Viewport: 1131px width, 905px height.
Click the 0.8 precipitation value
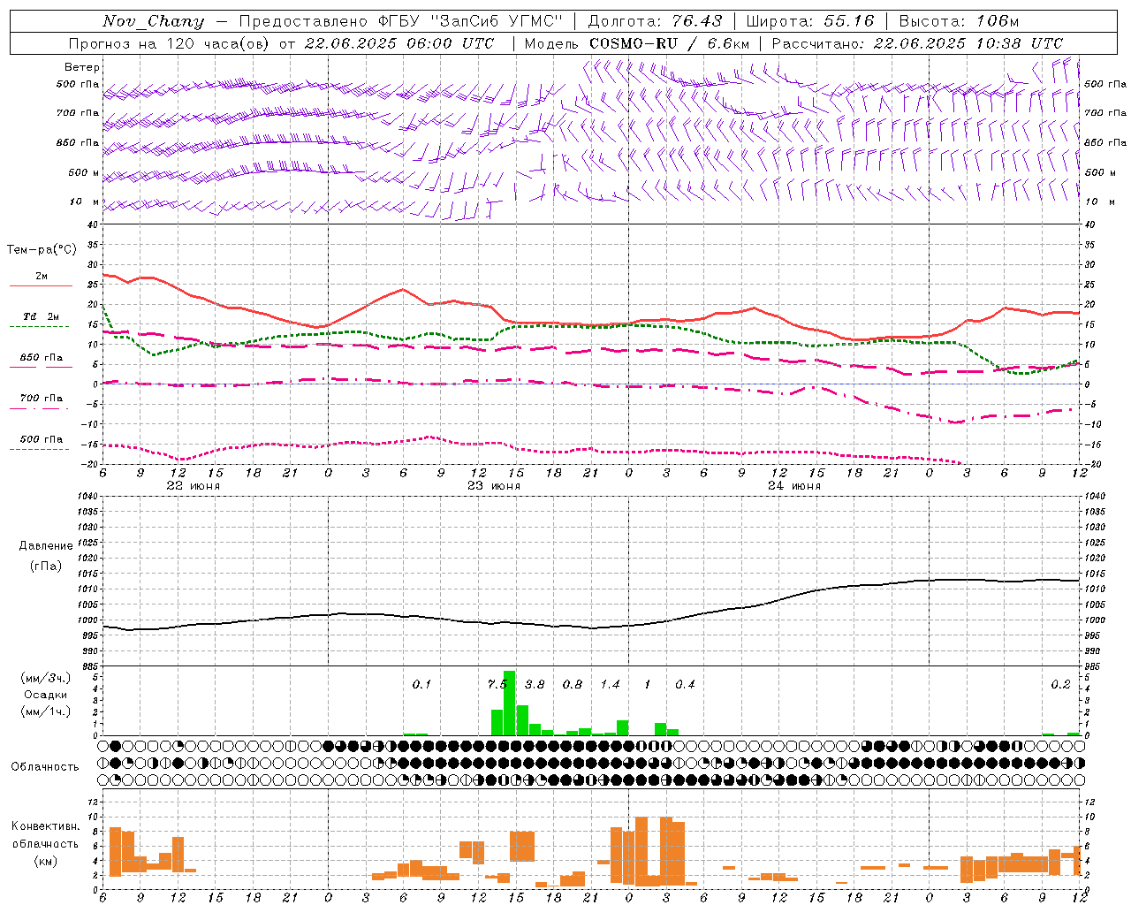pos(573,684)
